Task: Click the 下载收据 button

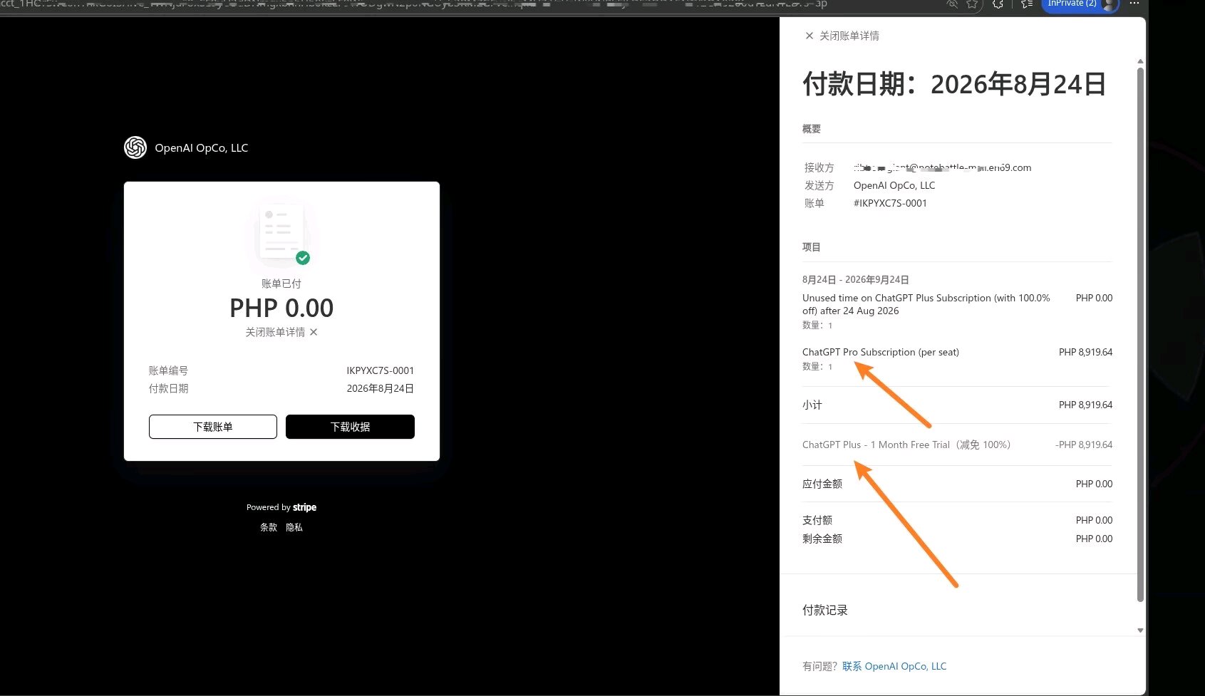Action: pos(350,427)
